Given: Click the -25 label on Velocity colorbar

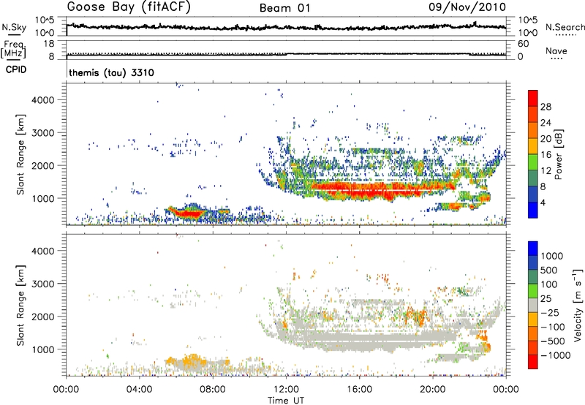Looking at the screenshot, I should 550,312.
